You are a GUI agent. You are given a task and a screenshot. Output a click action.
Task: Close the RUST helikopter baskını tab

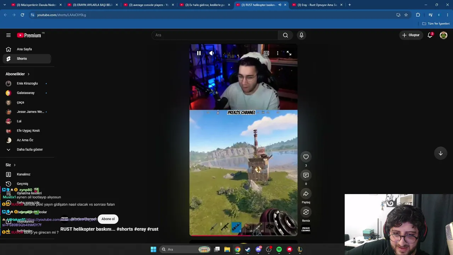click(285, 5)
